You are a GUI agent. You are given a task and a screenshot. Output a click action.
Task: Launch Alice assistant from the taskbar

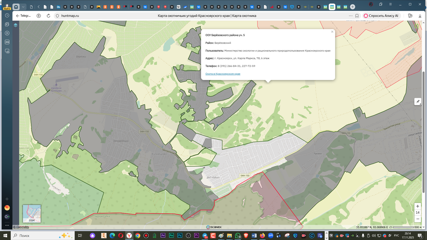[93, 235]
